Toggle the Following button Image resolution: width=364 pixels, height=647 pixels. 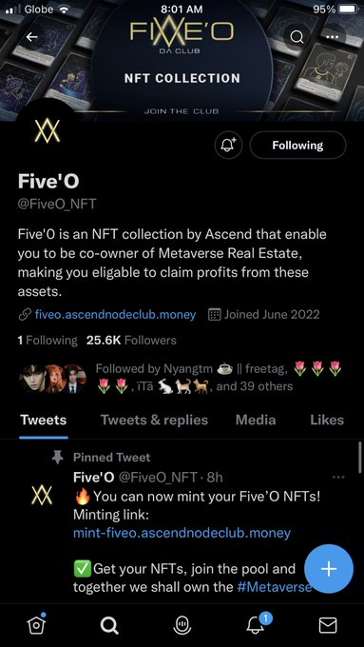coord(297,146)
